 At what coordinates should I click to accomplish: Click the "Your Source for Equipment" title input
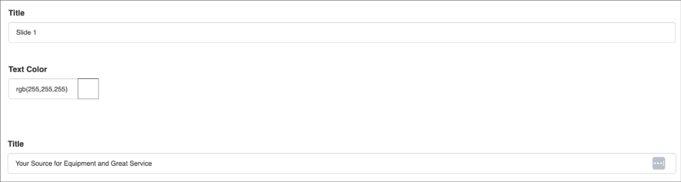[x=328, y=163]
